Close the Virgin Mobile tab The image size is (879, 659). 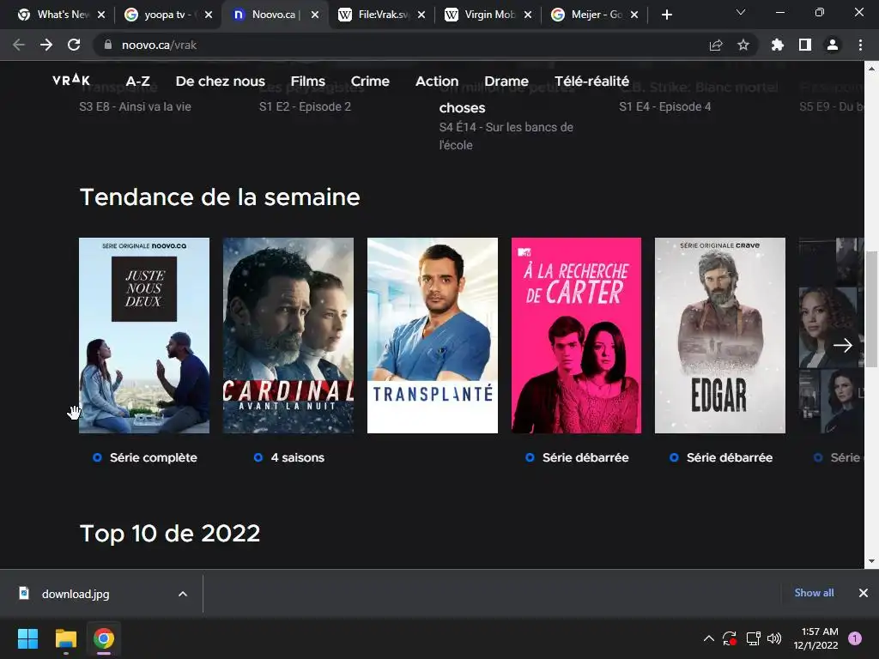528,15
